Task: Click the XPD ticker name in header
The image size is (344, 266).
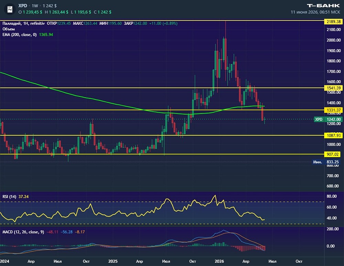Action: click(x=23, y=6)
